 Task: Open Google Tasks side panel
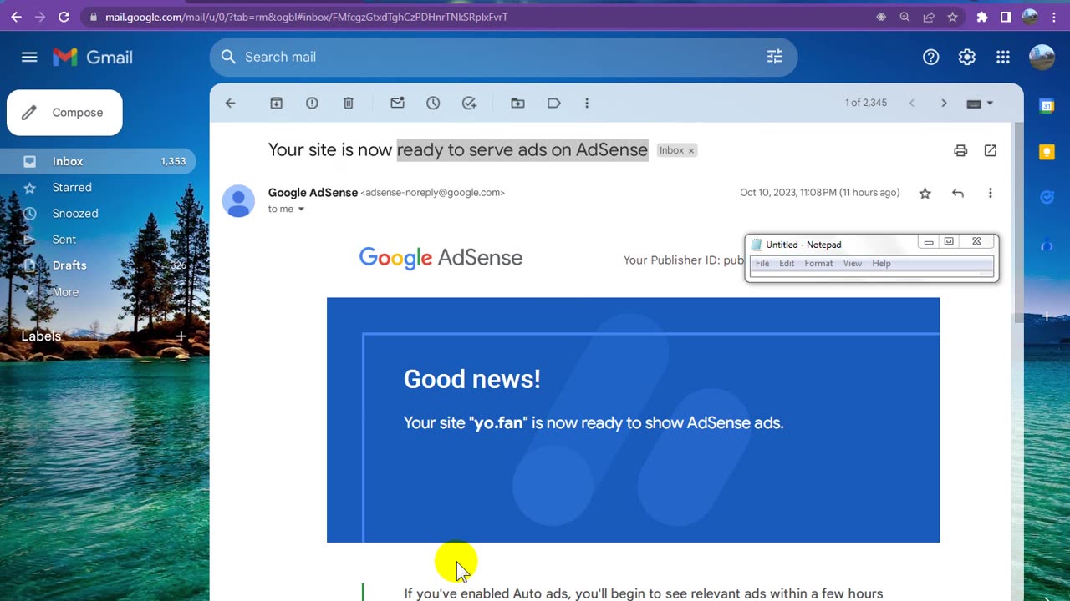[x=1047, y=198]
